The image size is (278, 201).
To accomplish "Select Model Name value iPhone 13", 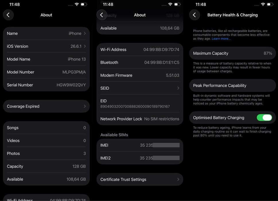I will coord(77,59).
